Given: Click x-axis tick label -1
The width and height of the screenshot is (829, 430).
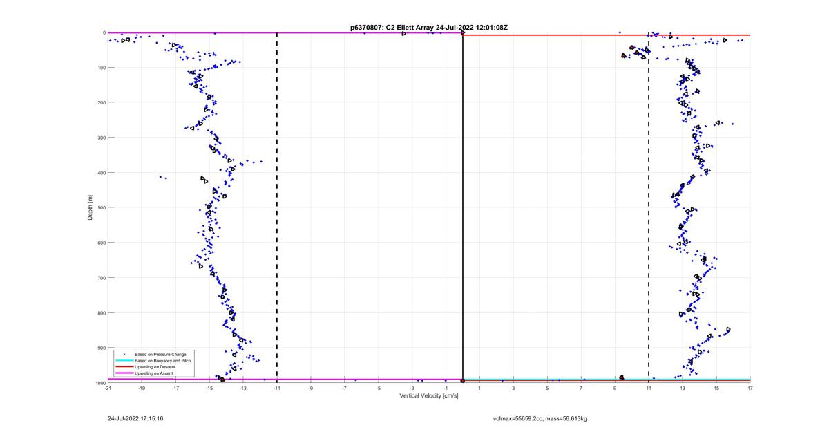Looking at the screenshot, I should [446, 389].
